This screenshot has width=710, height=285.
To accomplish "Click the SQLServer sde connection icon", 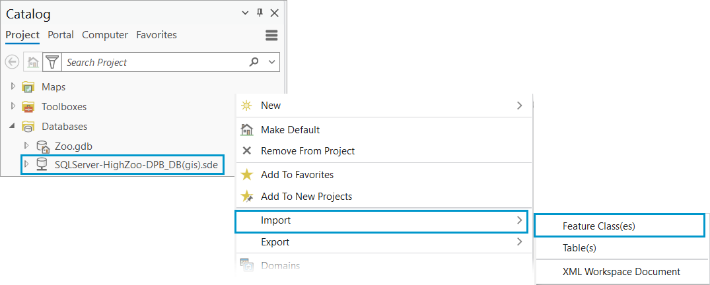I will tap(42, 165).
